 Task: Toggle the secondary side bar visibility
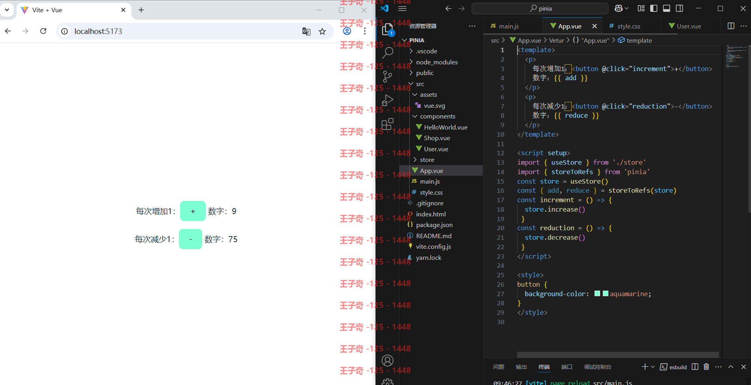coord(679,8)
